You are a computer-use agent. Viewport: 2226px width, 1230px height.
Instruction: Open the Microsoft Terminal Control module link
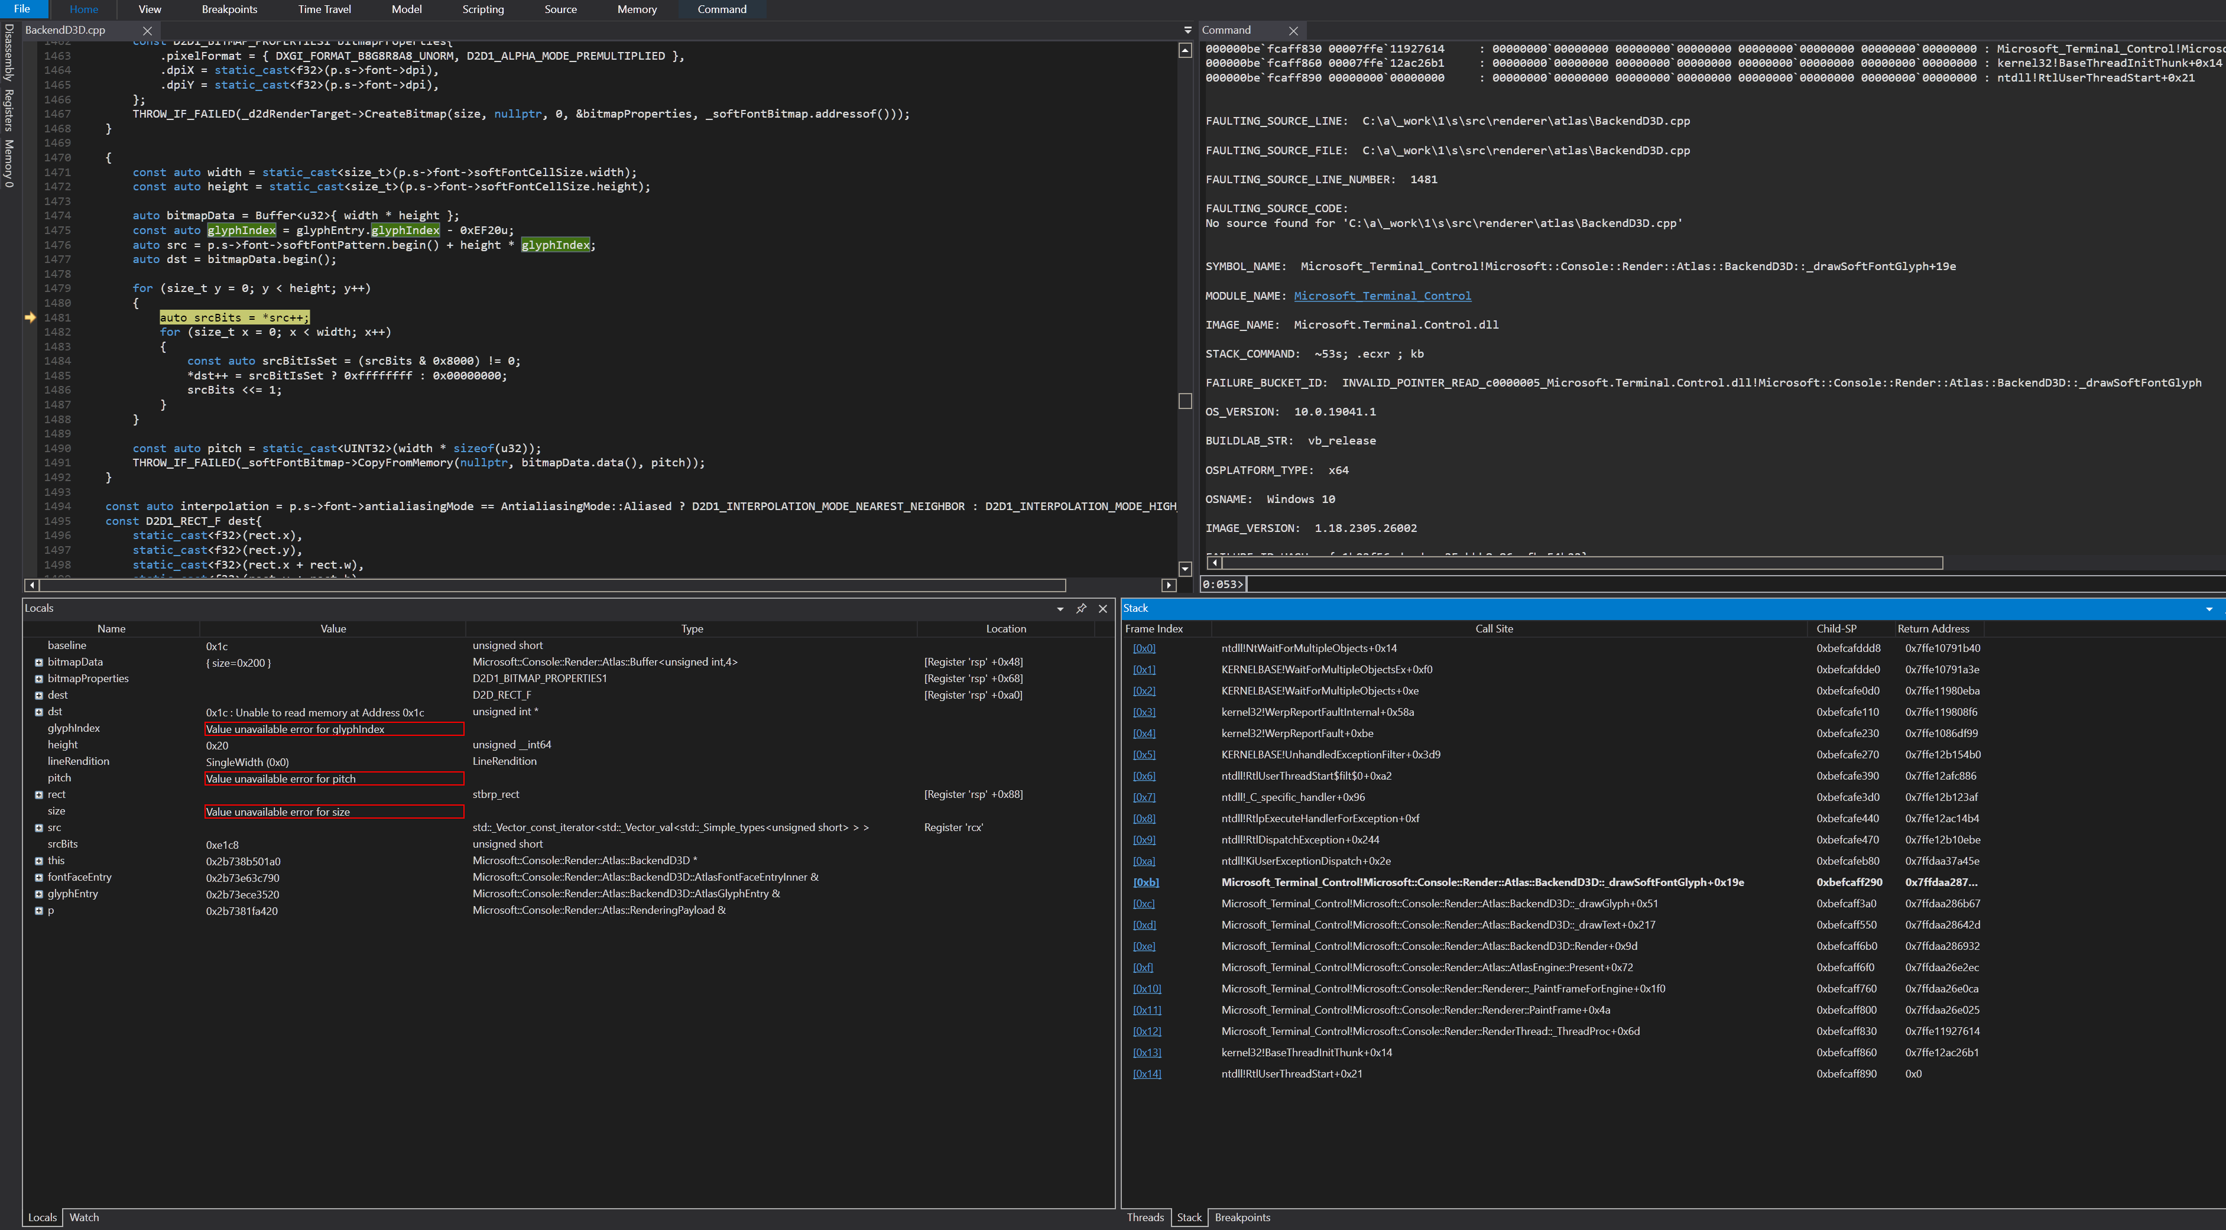click(x=1383, y=296)
